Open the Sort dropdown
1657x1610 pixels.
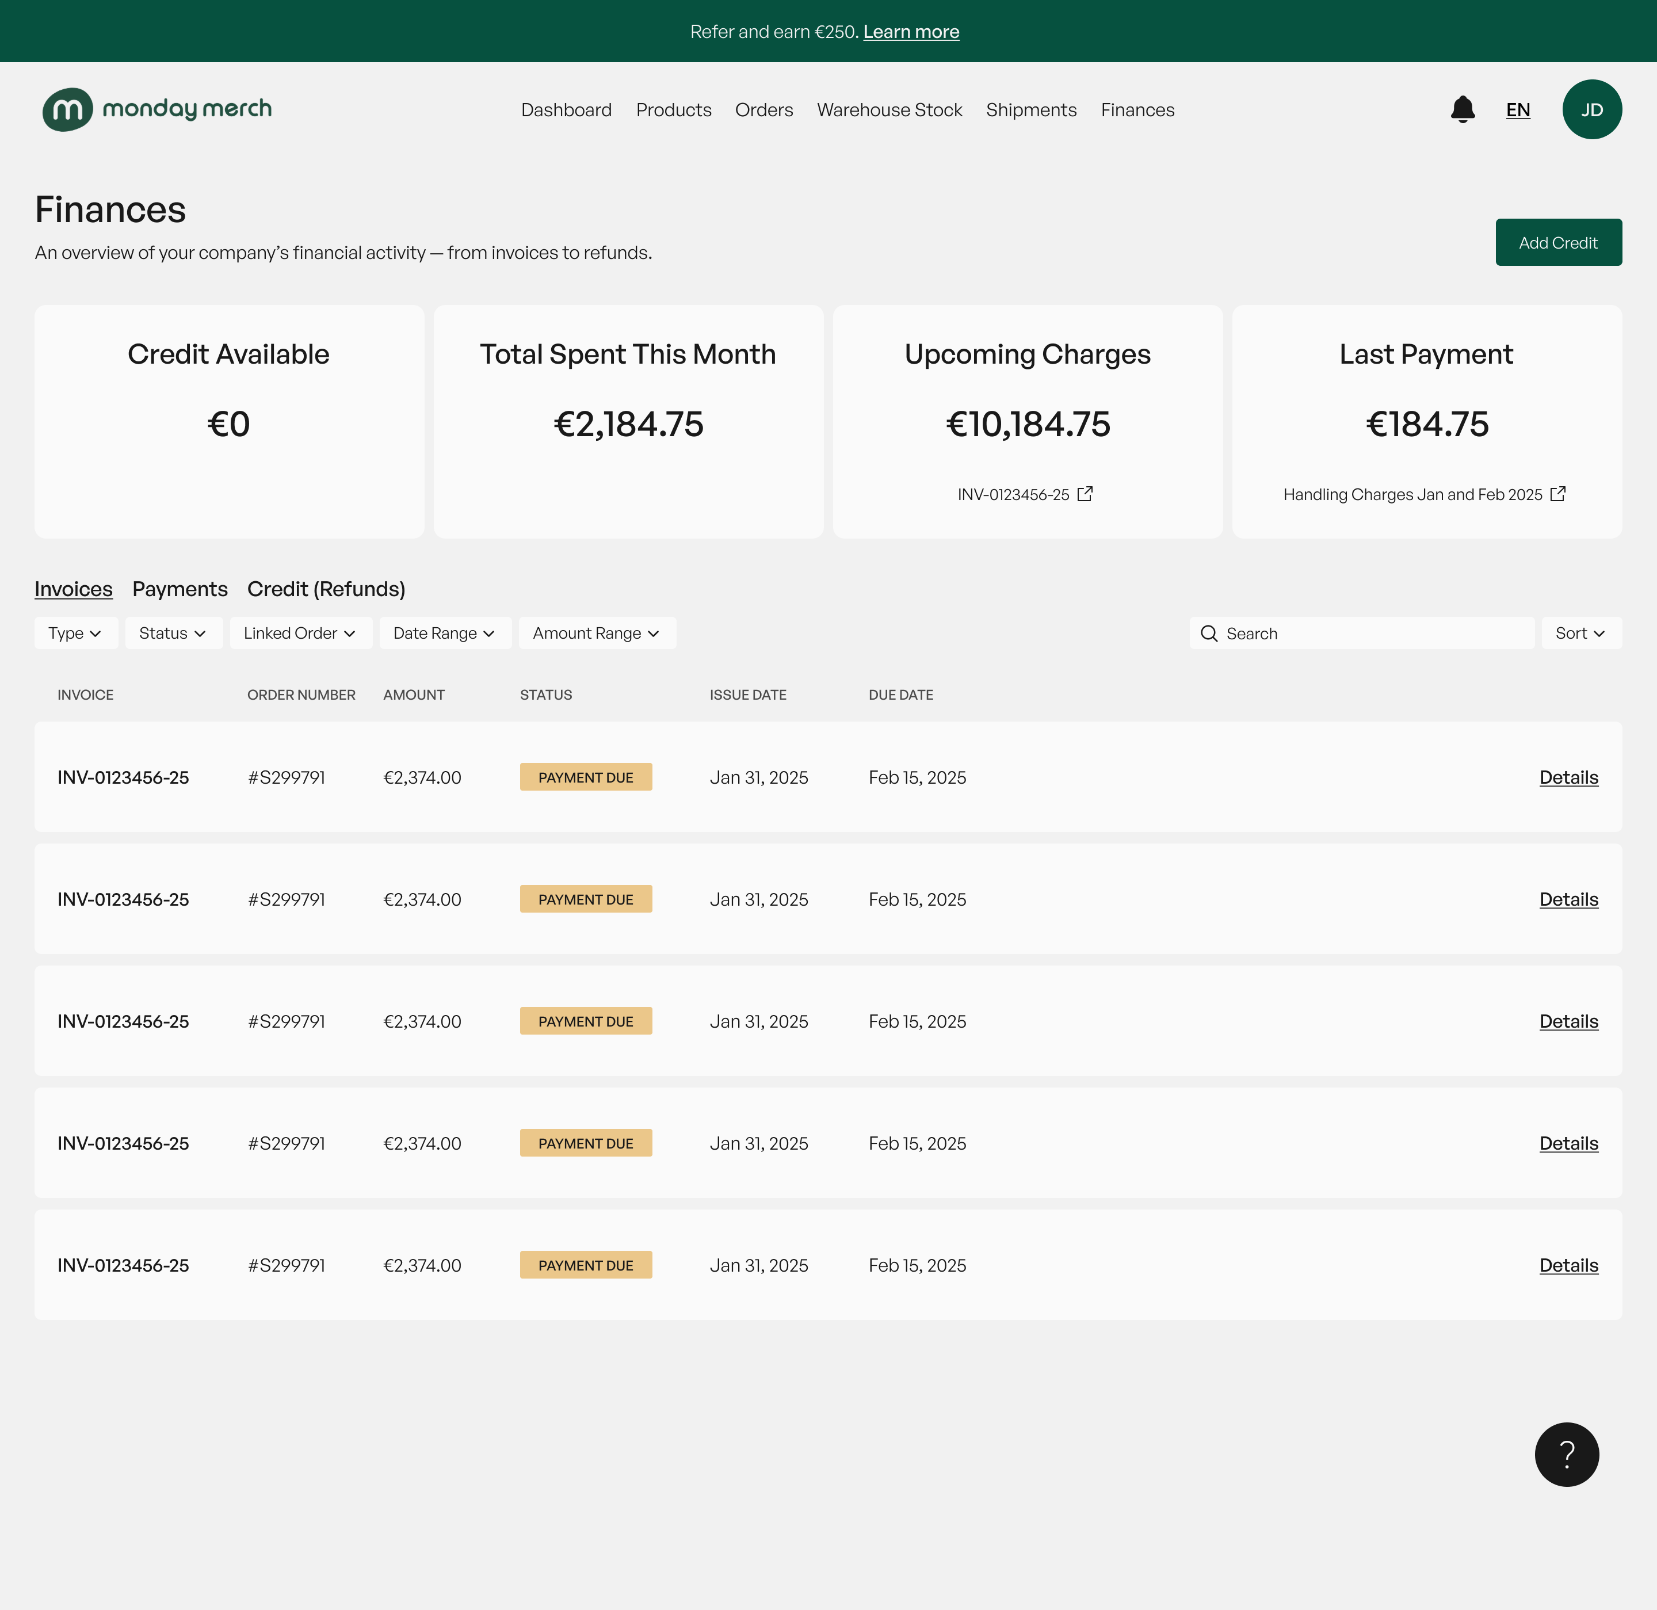point(1581,632)
